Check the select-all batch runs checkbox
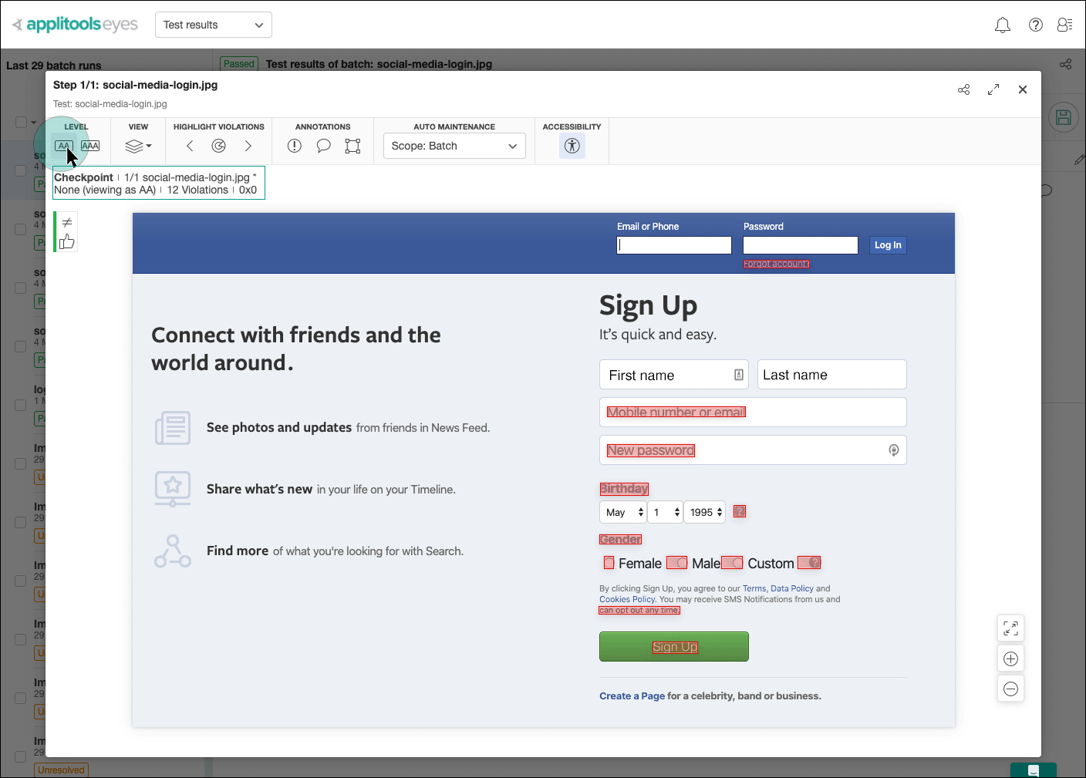 click(22, 122)
